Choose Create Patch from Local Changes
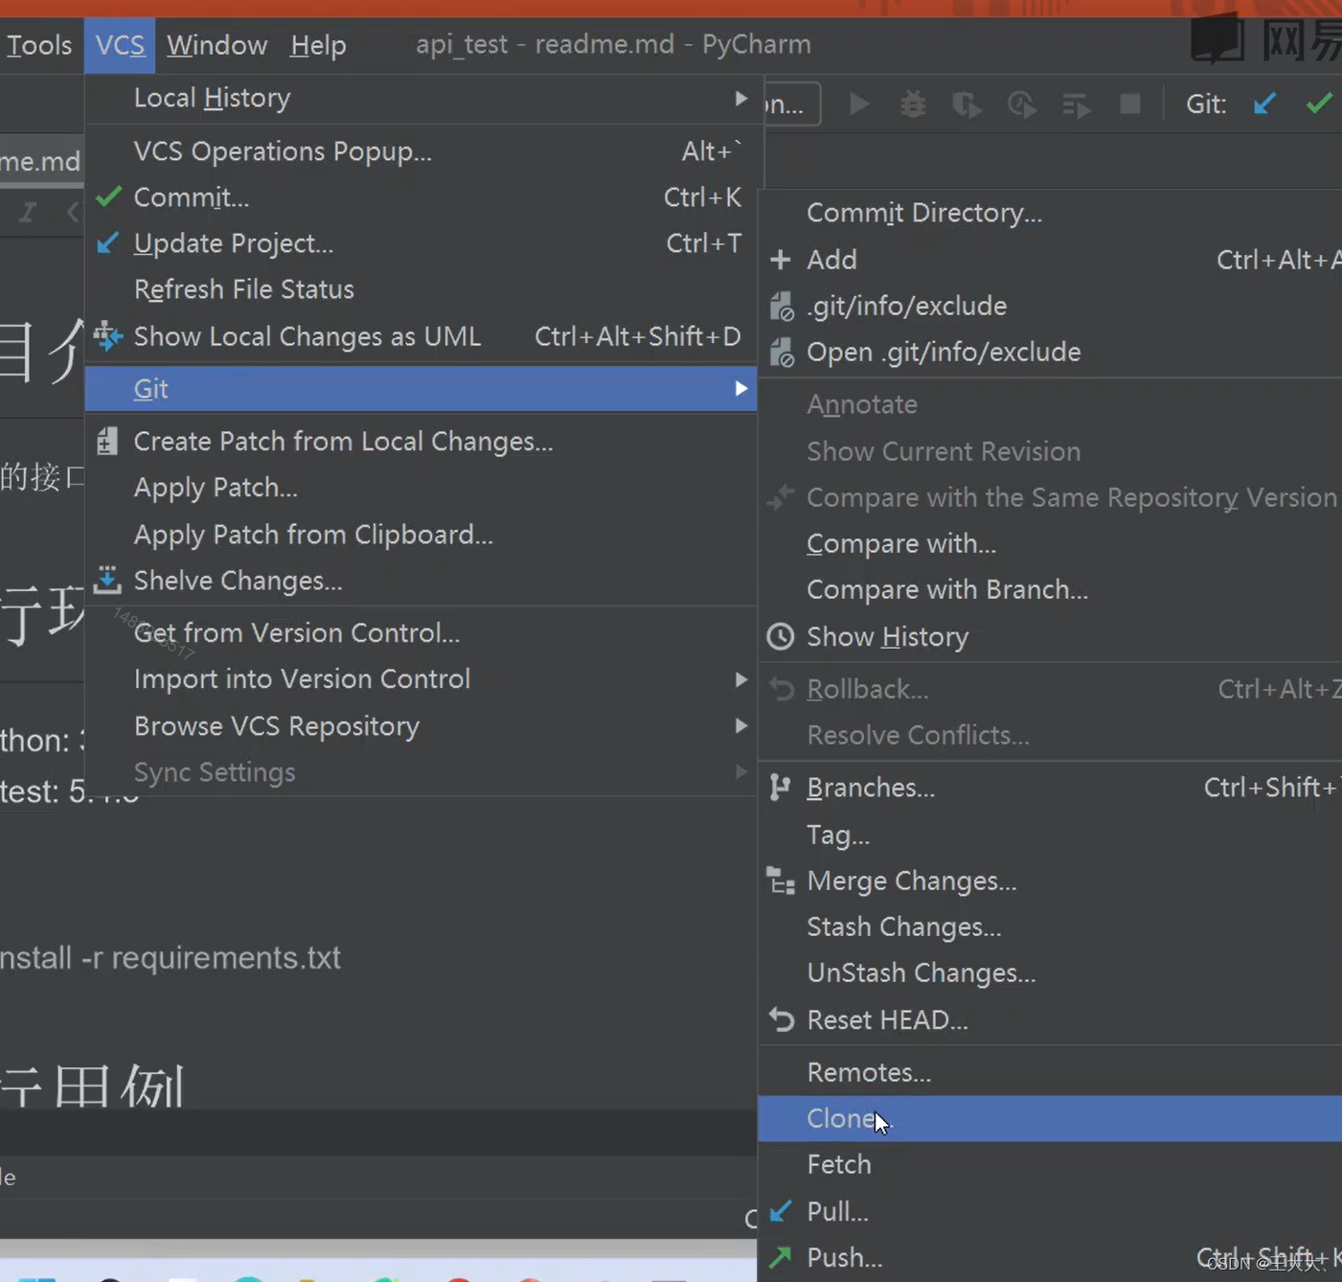 (x=421, y=442)
